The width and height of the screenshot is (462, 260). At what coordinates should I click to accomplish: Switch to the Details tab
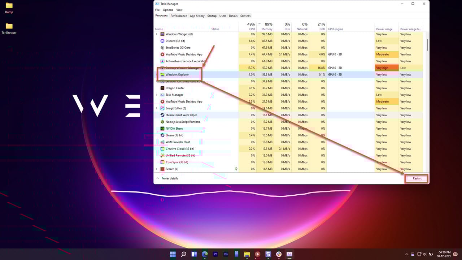click(x=233, y=16)
